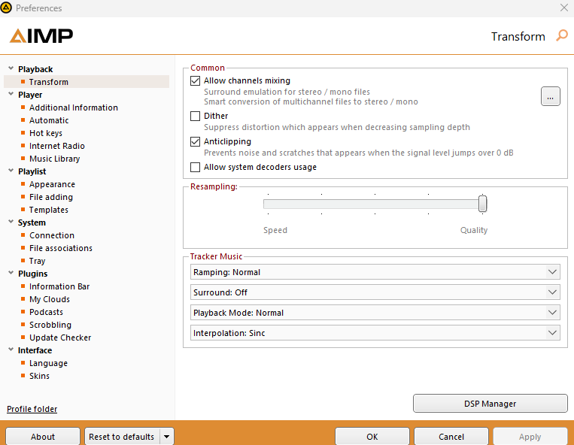Select Appearance under Playlist

pos(52,184)
